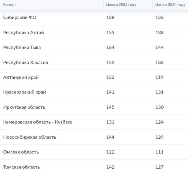
Task: Click 2024 price 119 for Алтайский край
Action: 159,77
